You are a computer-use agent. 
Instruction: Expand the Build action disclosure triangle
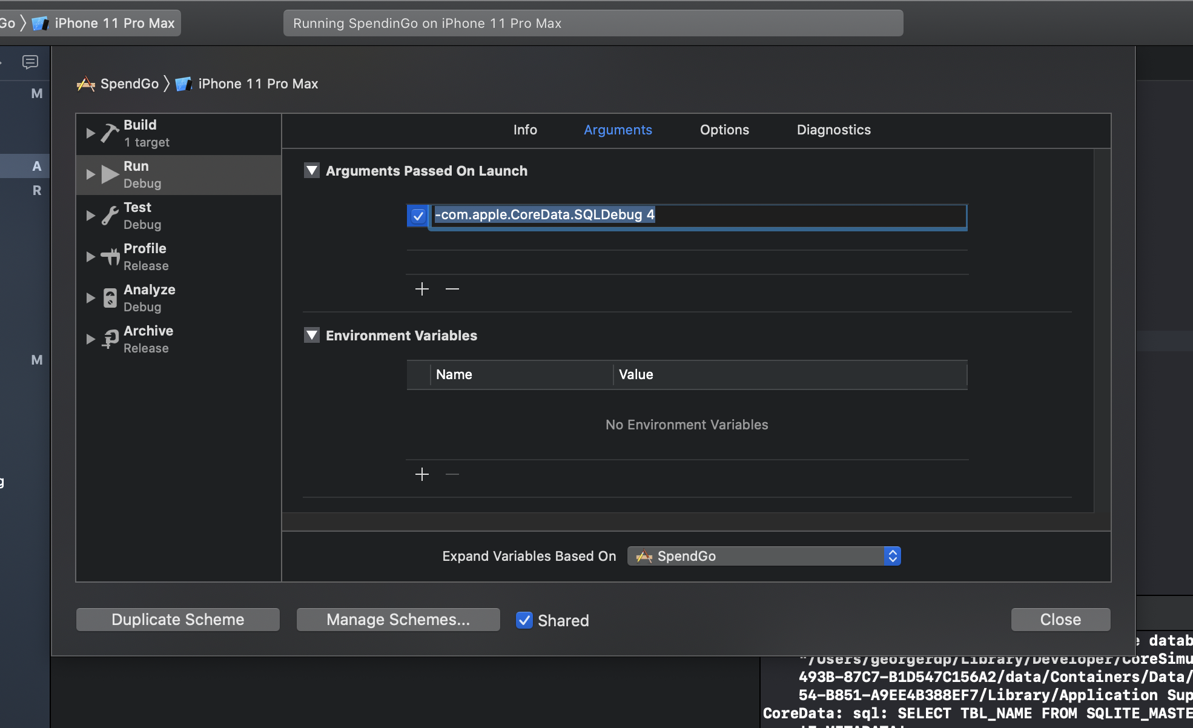point(90,133)
